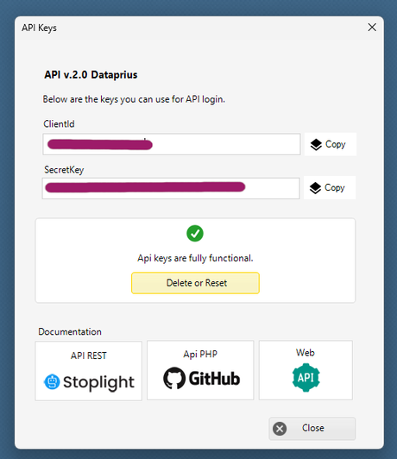Click the copy icon beside ClientId
397x459 pixels.
click(316, 144)
